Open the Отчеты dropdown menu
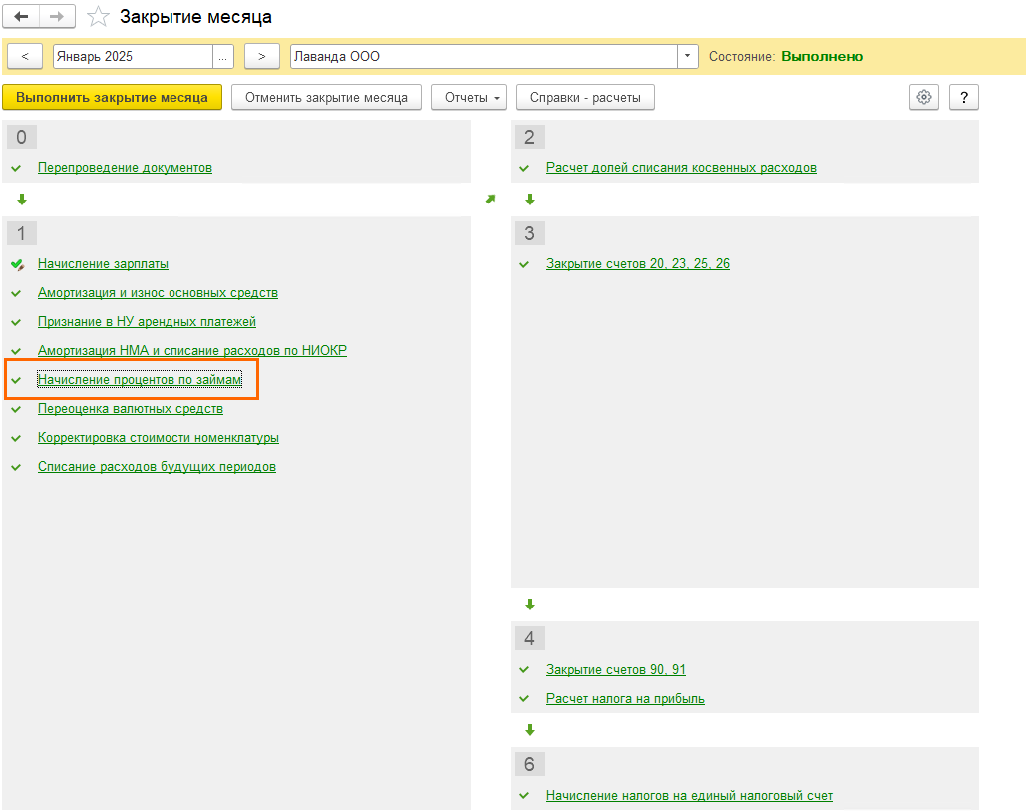This screenshot has height=811, width=1026. (471, 97)
